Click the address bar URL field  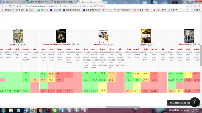103,6
